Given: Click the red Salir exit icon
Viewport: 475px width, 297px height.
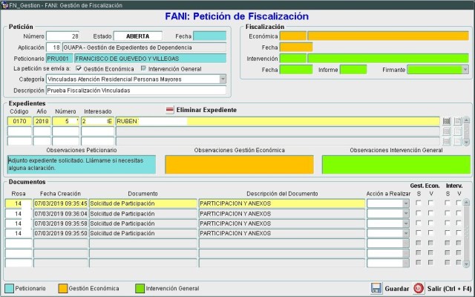Looking at the screenshot, I should [419, 288].
